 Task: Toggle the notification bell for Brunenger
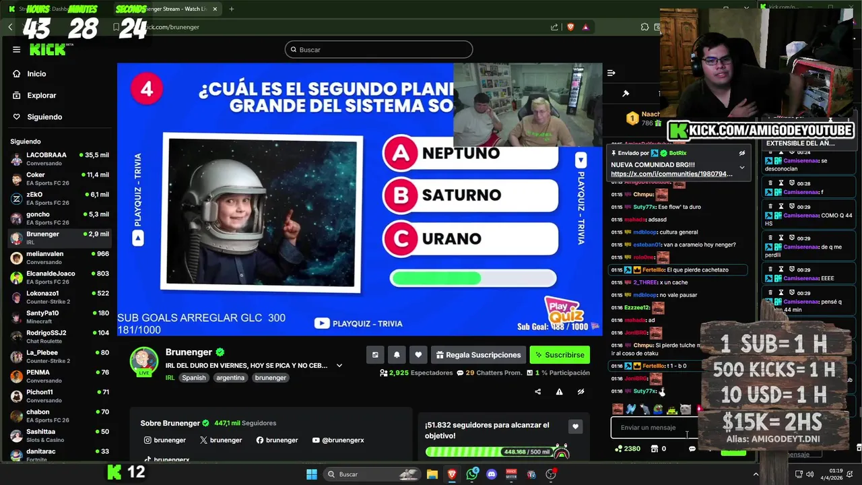pyautogui.click(x=397, y=355)
